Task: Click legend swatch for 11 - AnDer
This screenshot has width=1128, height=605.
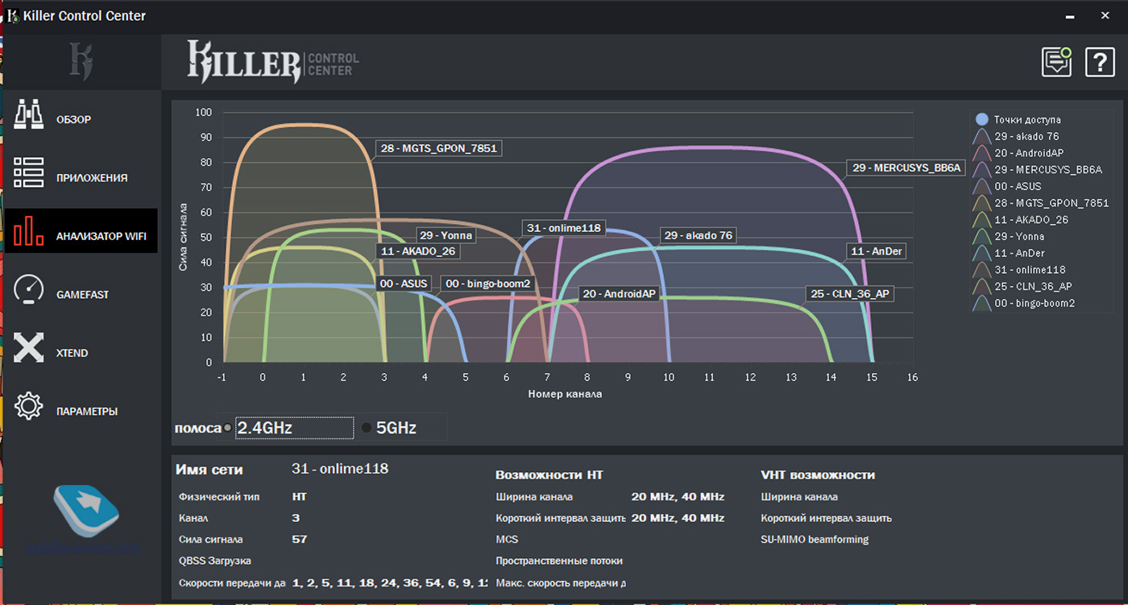Action: tap(981, 253)
